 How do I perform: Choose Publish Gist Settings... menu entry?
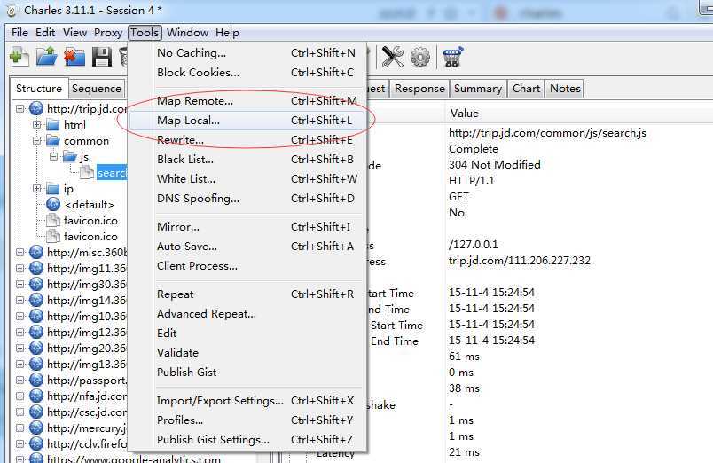pyautogui.click(x=247, y=440)
